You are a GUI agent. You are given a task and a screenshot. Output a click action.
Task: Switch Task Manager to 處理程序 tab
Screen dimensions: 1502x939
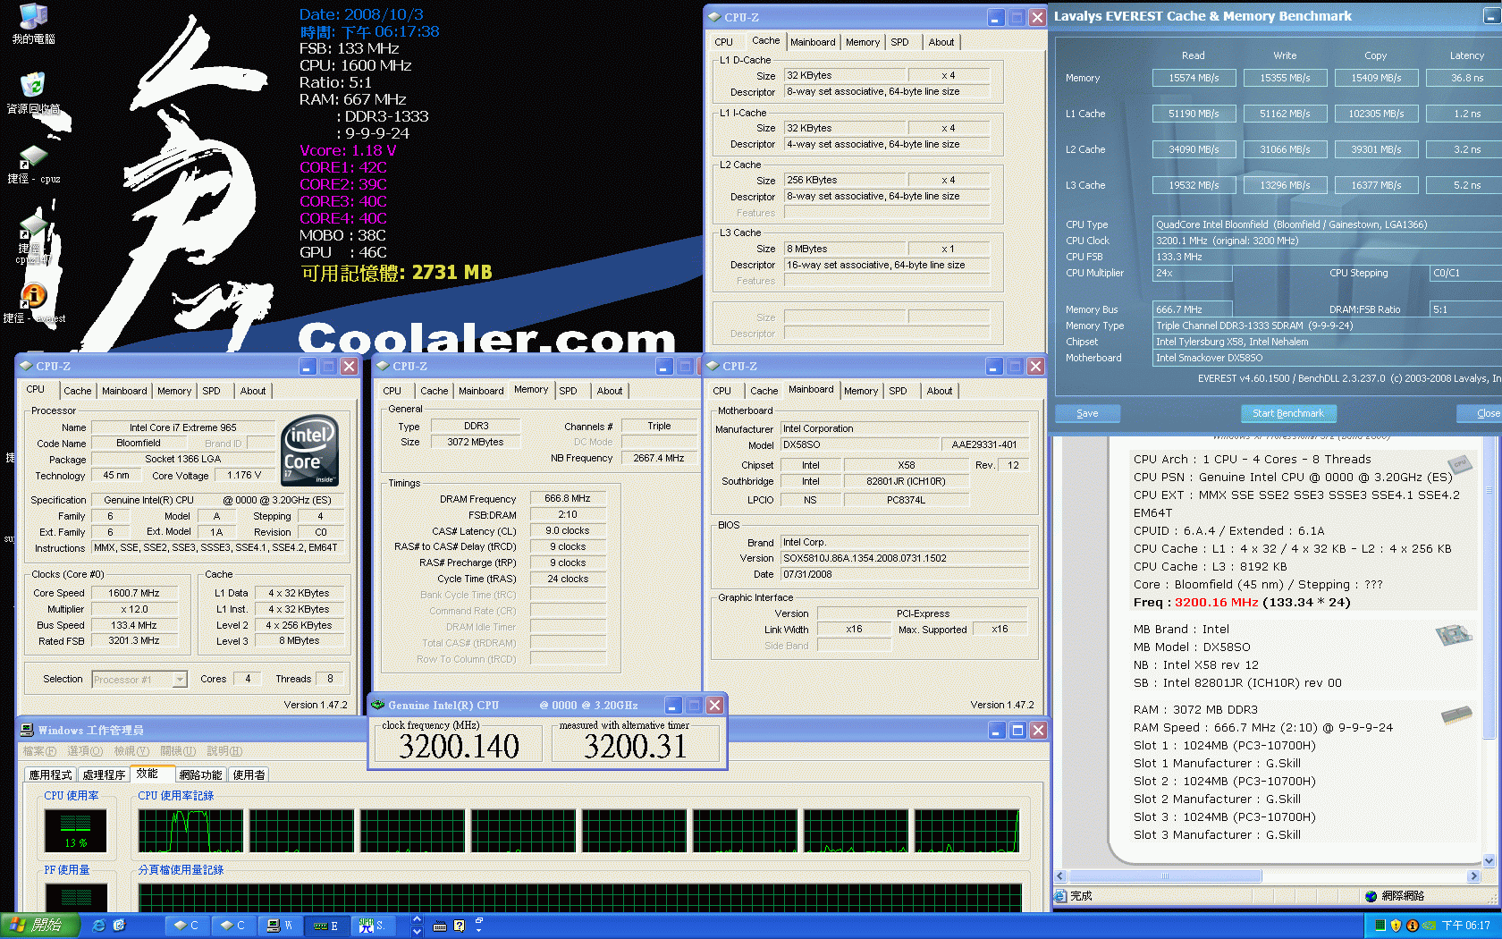pyautogui.click(x=104, y=774)
